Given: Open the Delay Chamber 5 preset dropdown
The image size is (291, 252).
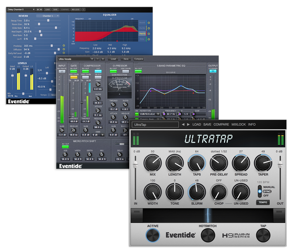Looking at the screenshot, I should (21, 9).
